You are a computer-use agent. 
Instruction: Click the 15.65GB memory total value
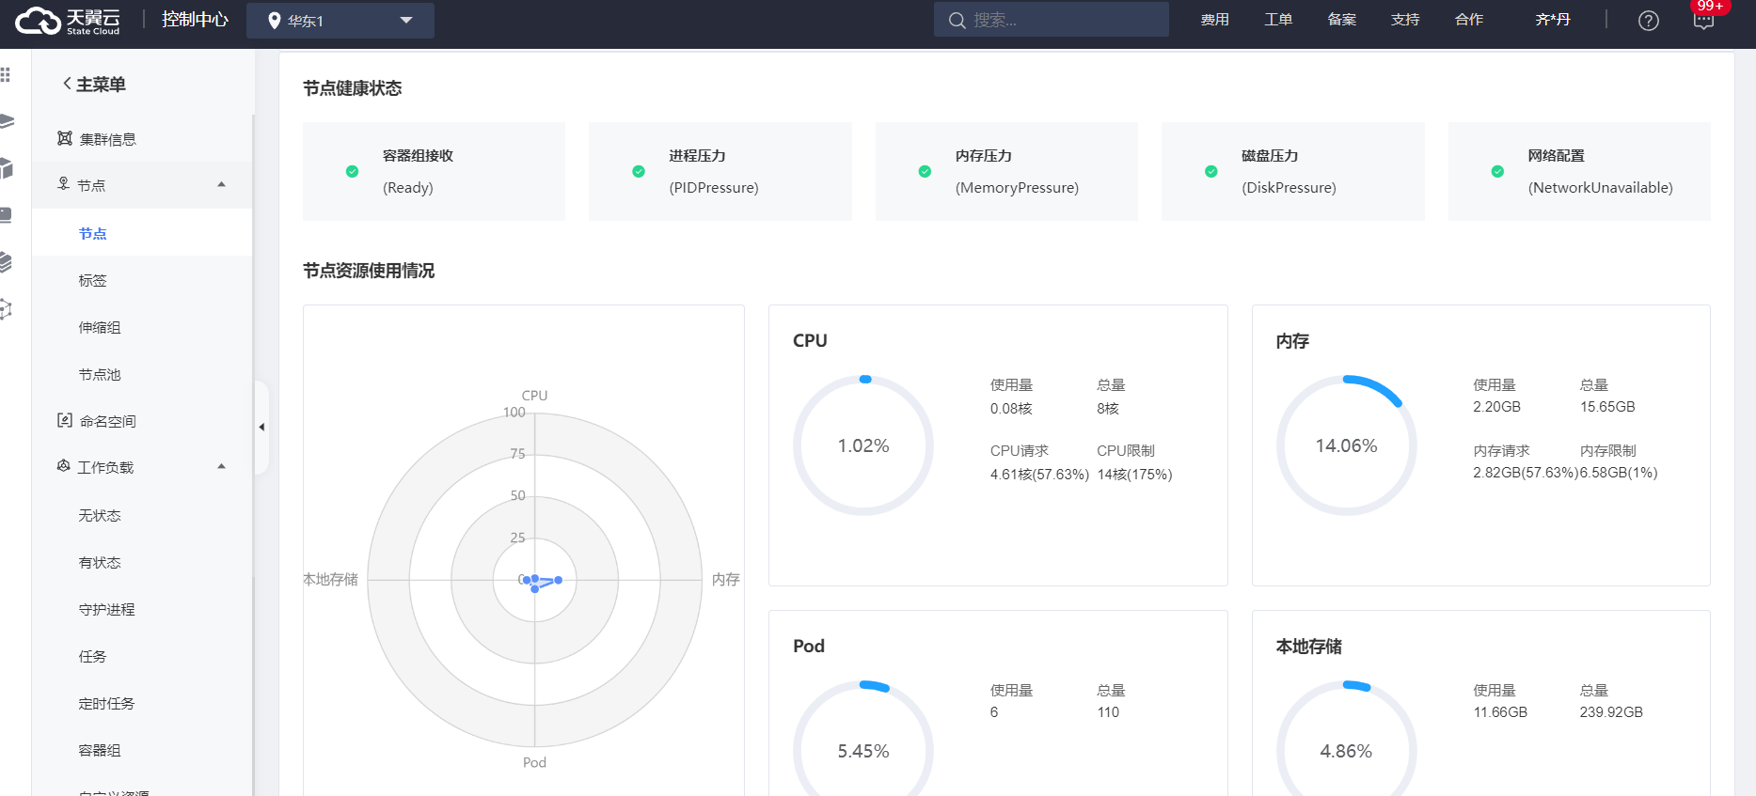1607,407
